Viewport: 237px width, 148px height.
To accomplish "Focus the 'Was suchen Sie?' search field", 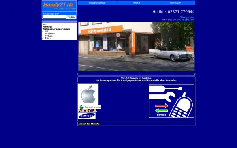I will click(54, 17).
